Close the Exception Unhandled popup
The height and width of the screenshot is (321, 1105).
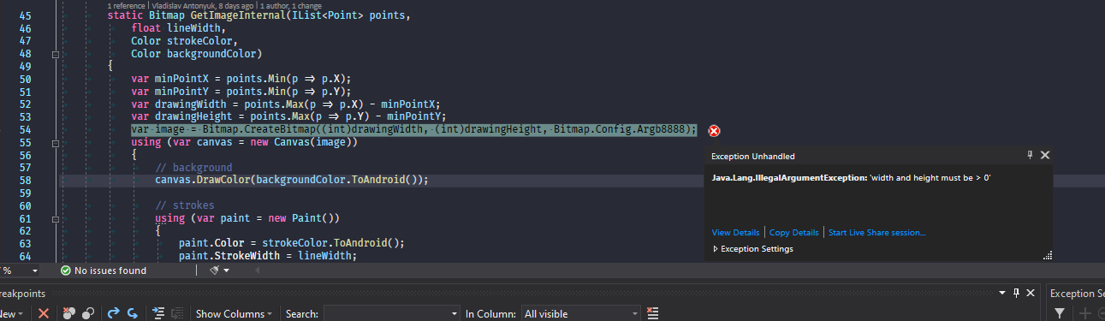[x=1045, y=156]
